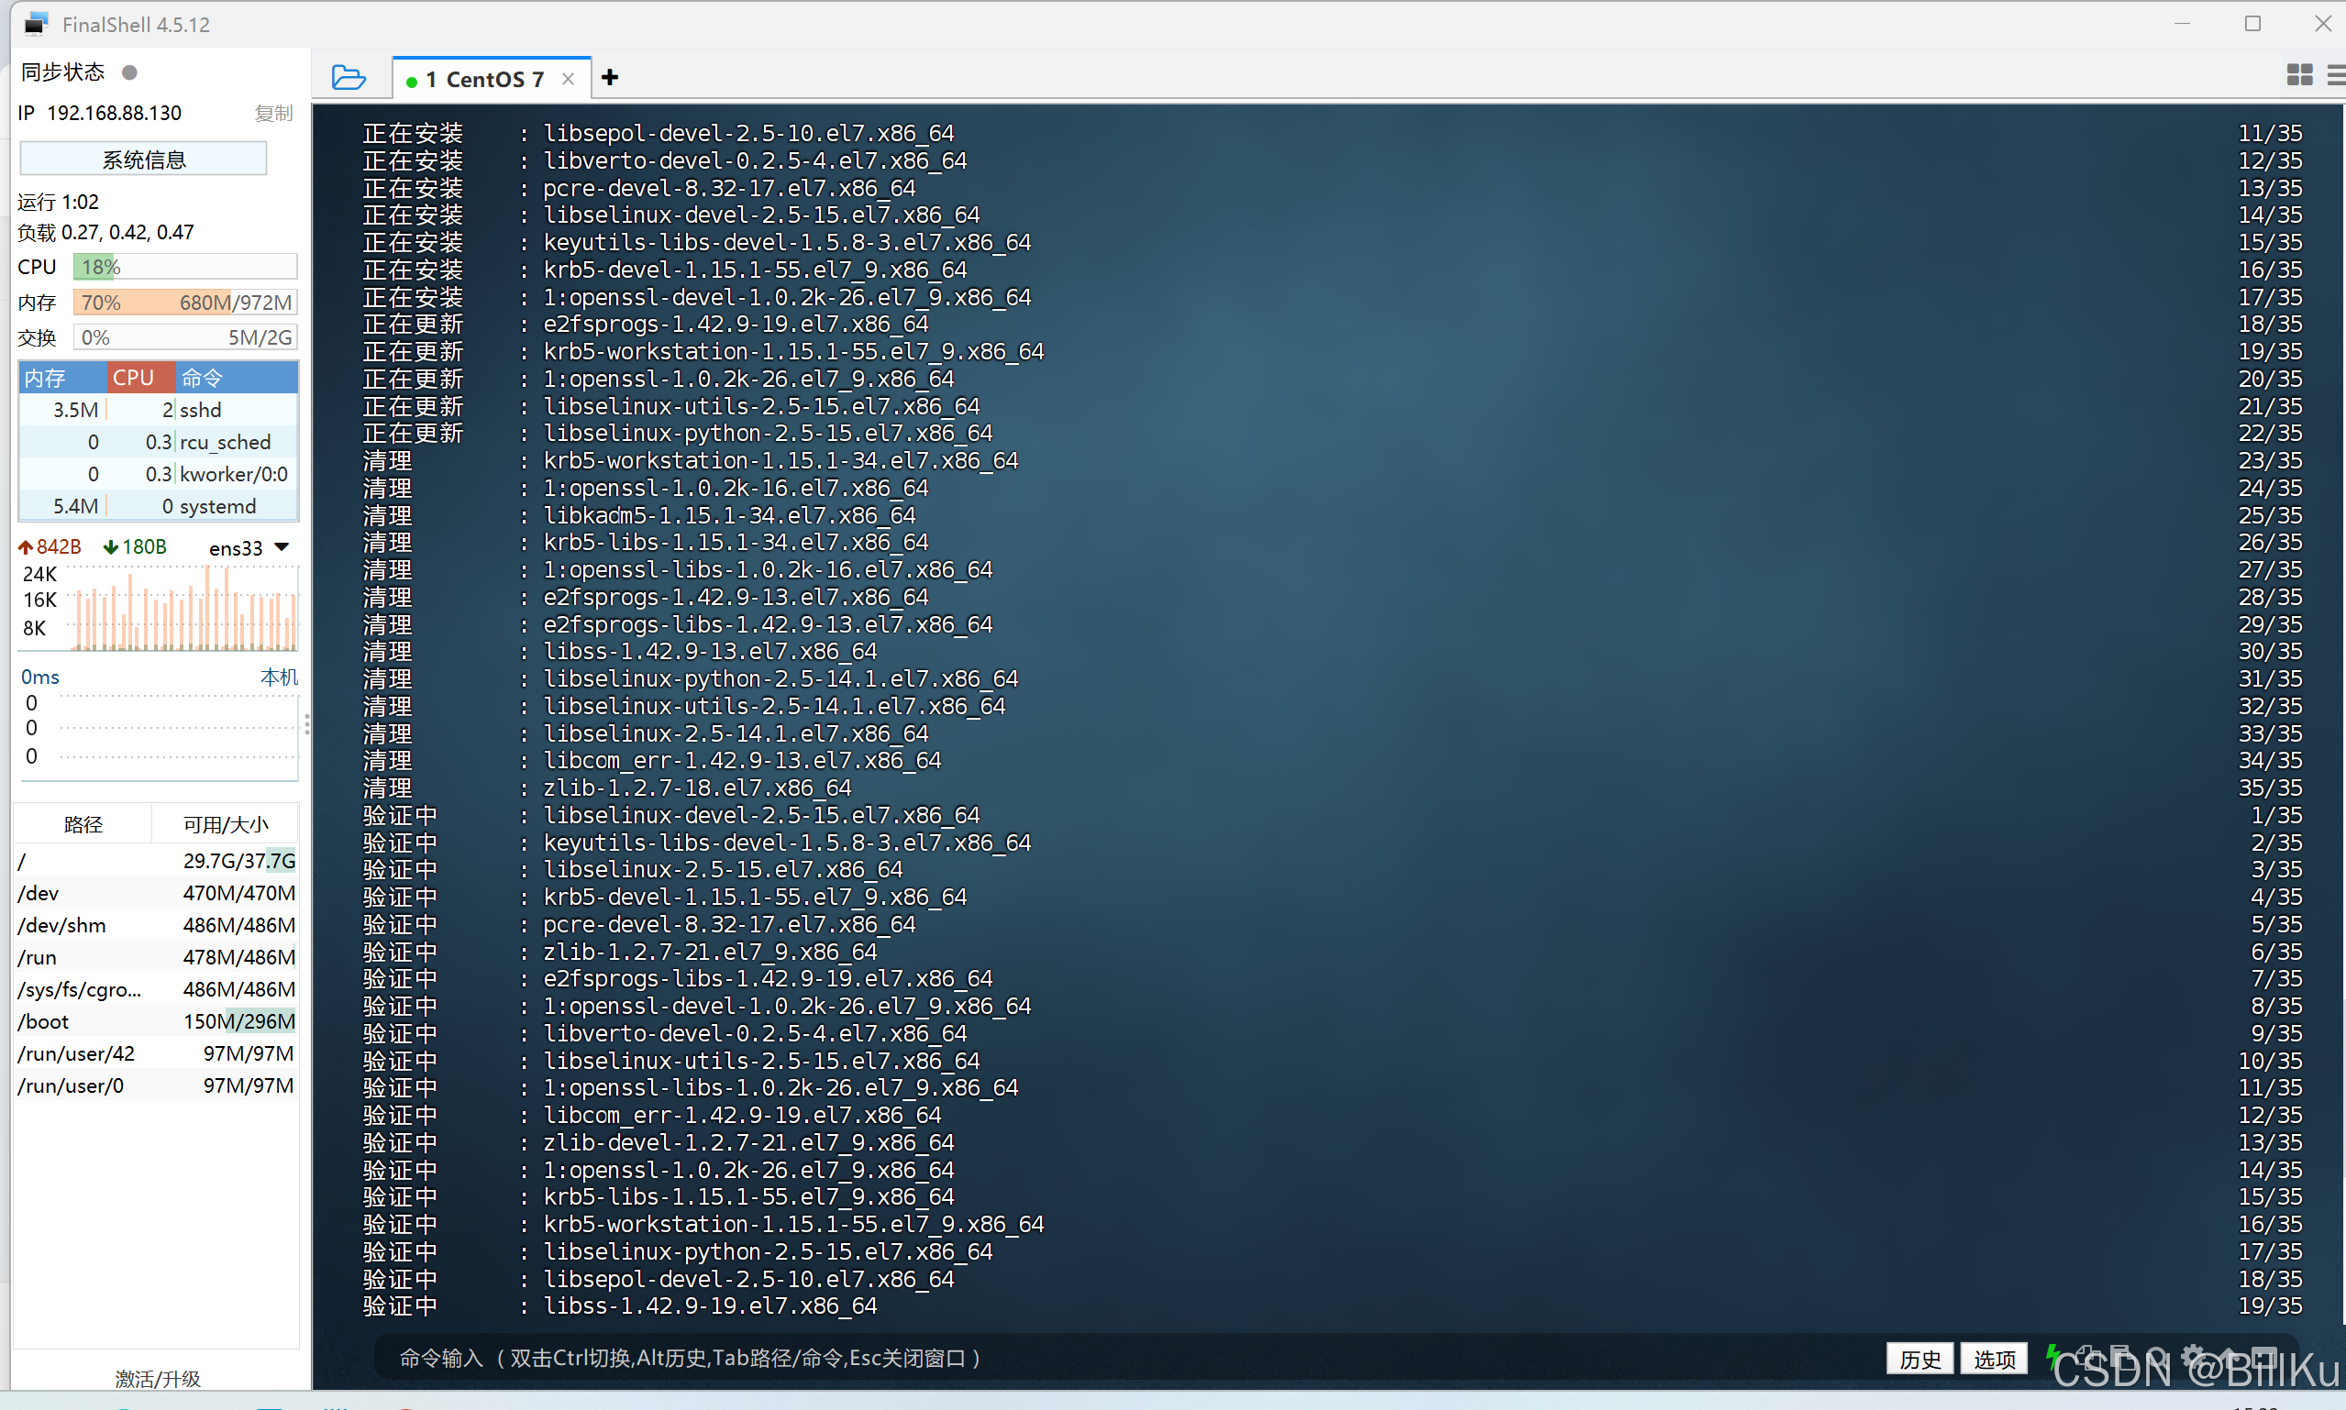Sort processes by 命令 column header
Screen dimensions: 2346x1410
tap(238, 378)
